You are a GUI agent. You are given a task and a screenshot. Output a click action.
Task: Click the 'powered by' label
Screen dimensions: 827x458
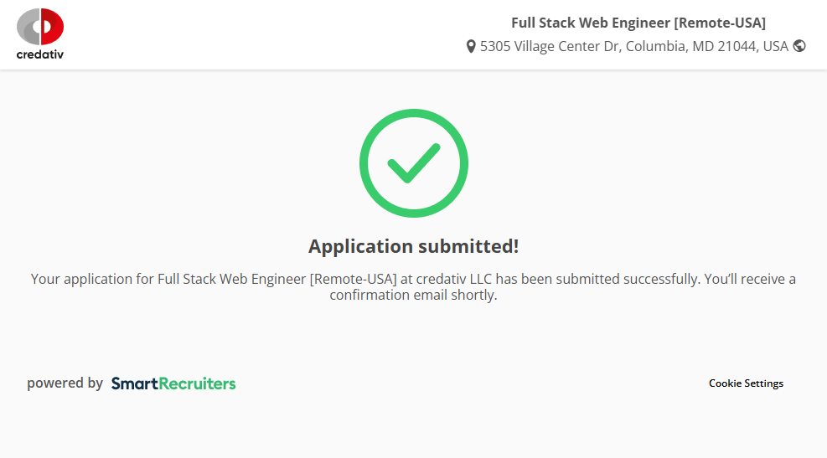65,383
